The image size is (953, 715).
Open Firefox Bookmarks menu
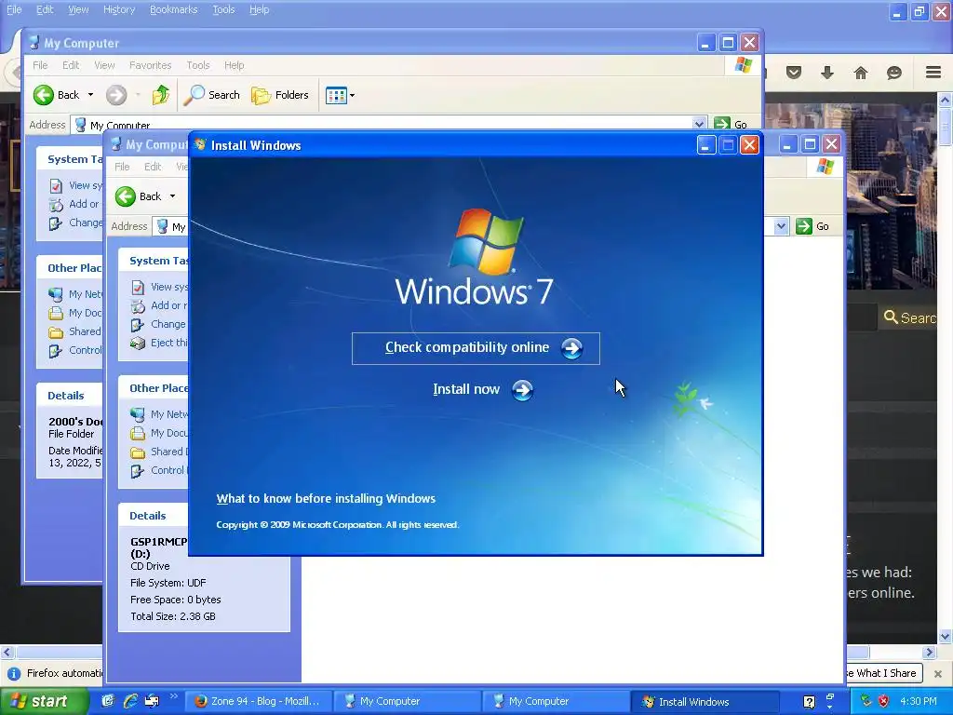(173, 9)
